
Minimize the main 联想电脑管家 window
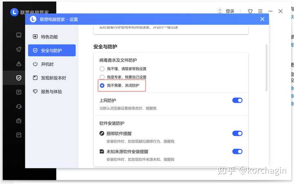(x=270, y=11)
